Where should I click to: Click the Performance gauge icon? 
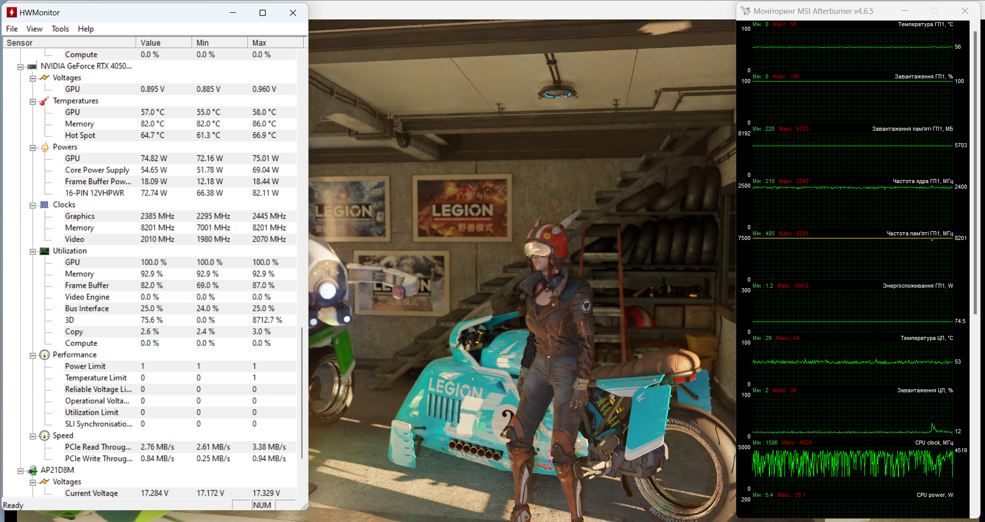(x=45, y=355)
